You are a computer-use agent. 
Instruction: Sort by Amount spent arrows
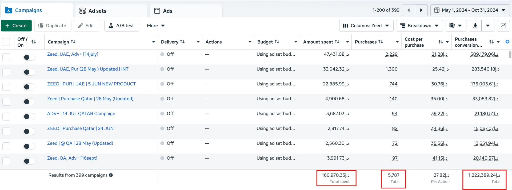tap(337, 42)
